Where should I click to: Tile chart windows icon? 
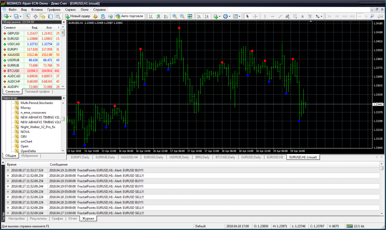(x=190, y=16)
